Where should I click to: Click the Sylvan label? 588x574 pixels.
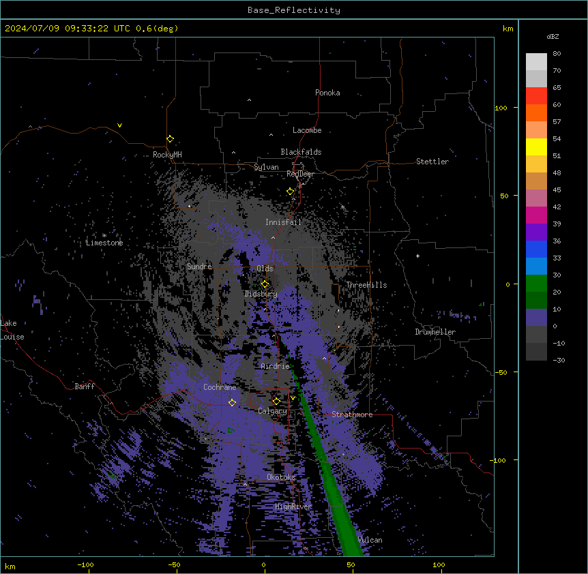[x=266, y=167]
